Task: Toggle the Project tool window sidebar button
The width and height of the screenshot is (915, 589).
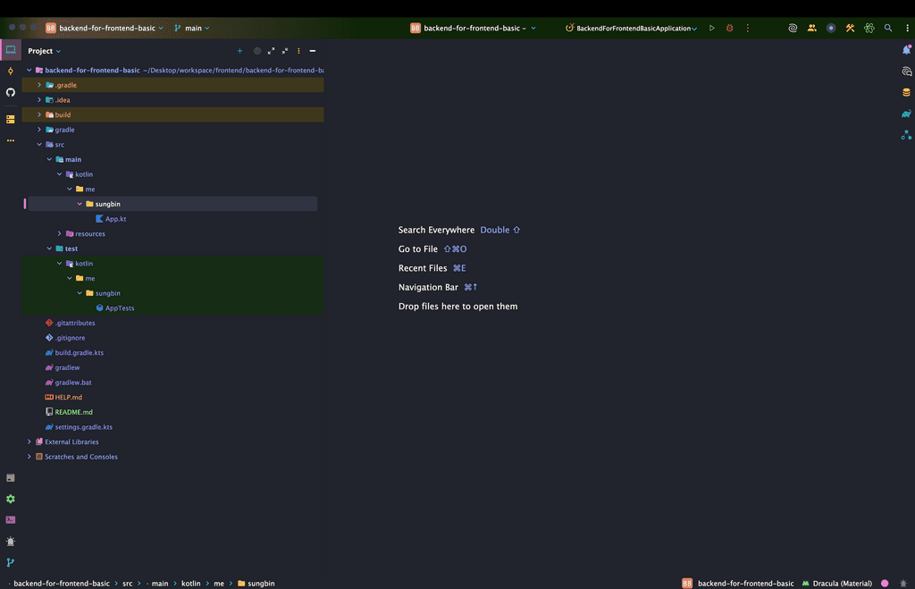Action: click(11, 50)
